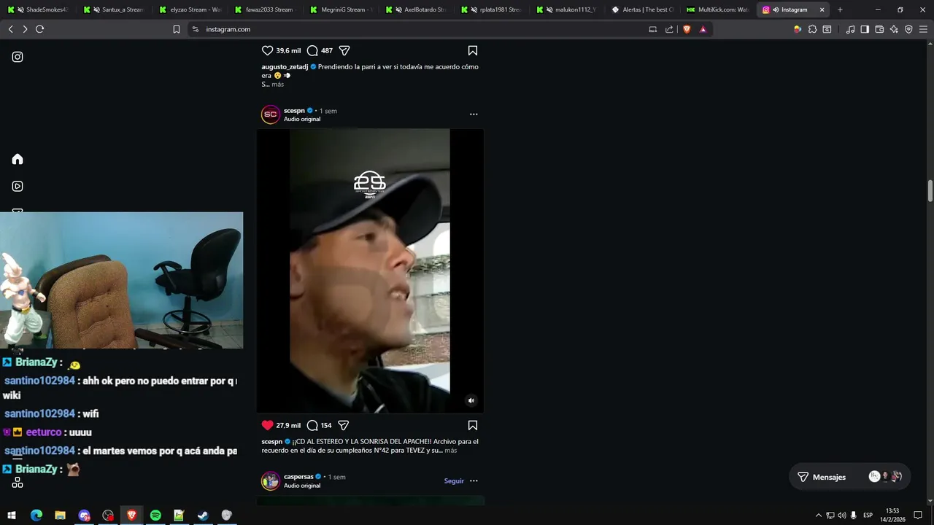Expand the augusto_zetadj caption with "más"
This screenshot has height=525, width=934.
(x=278, y=85)
